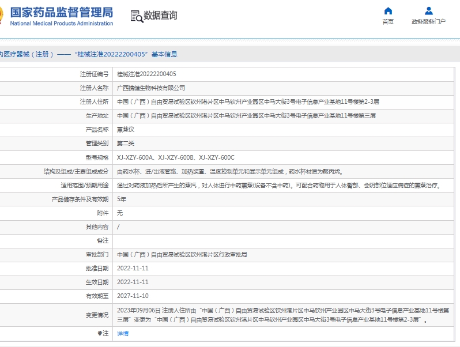Select registration number 桂械注准20222200405 value
This screenshot has width=460, height=347.
coord(146,74)
